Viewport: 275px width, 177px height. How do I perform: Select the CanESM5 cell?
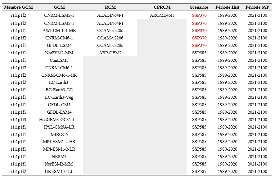pos(59,60)
